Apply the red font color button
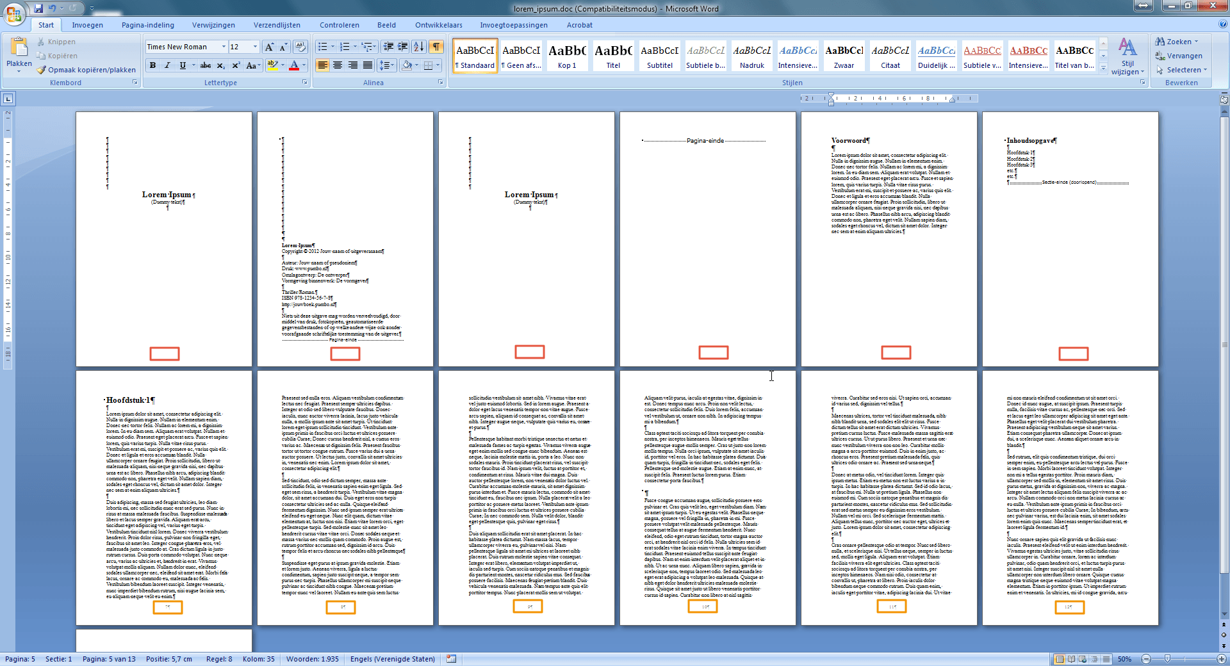Screen dimensions: 1230x666 (294, 65)
